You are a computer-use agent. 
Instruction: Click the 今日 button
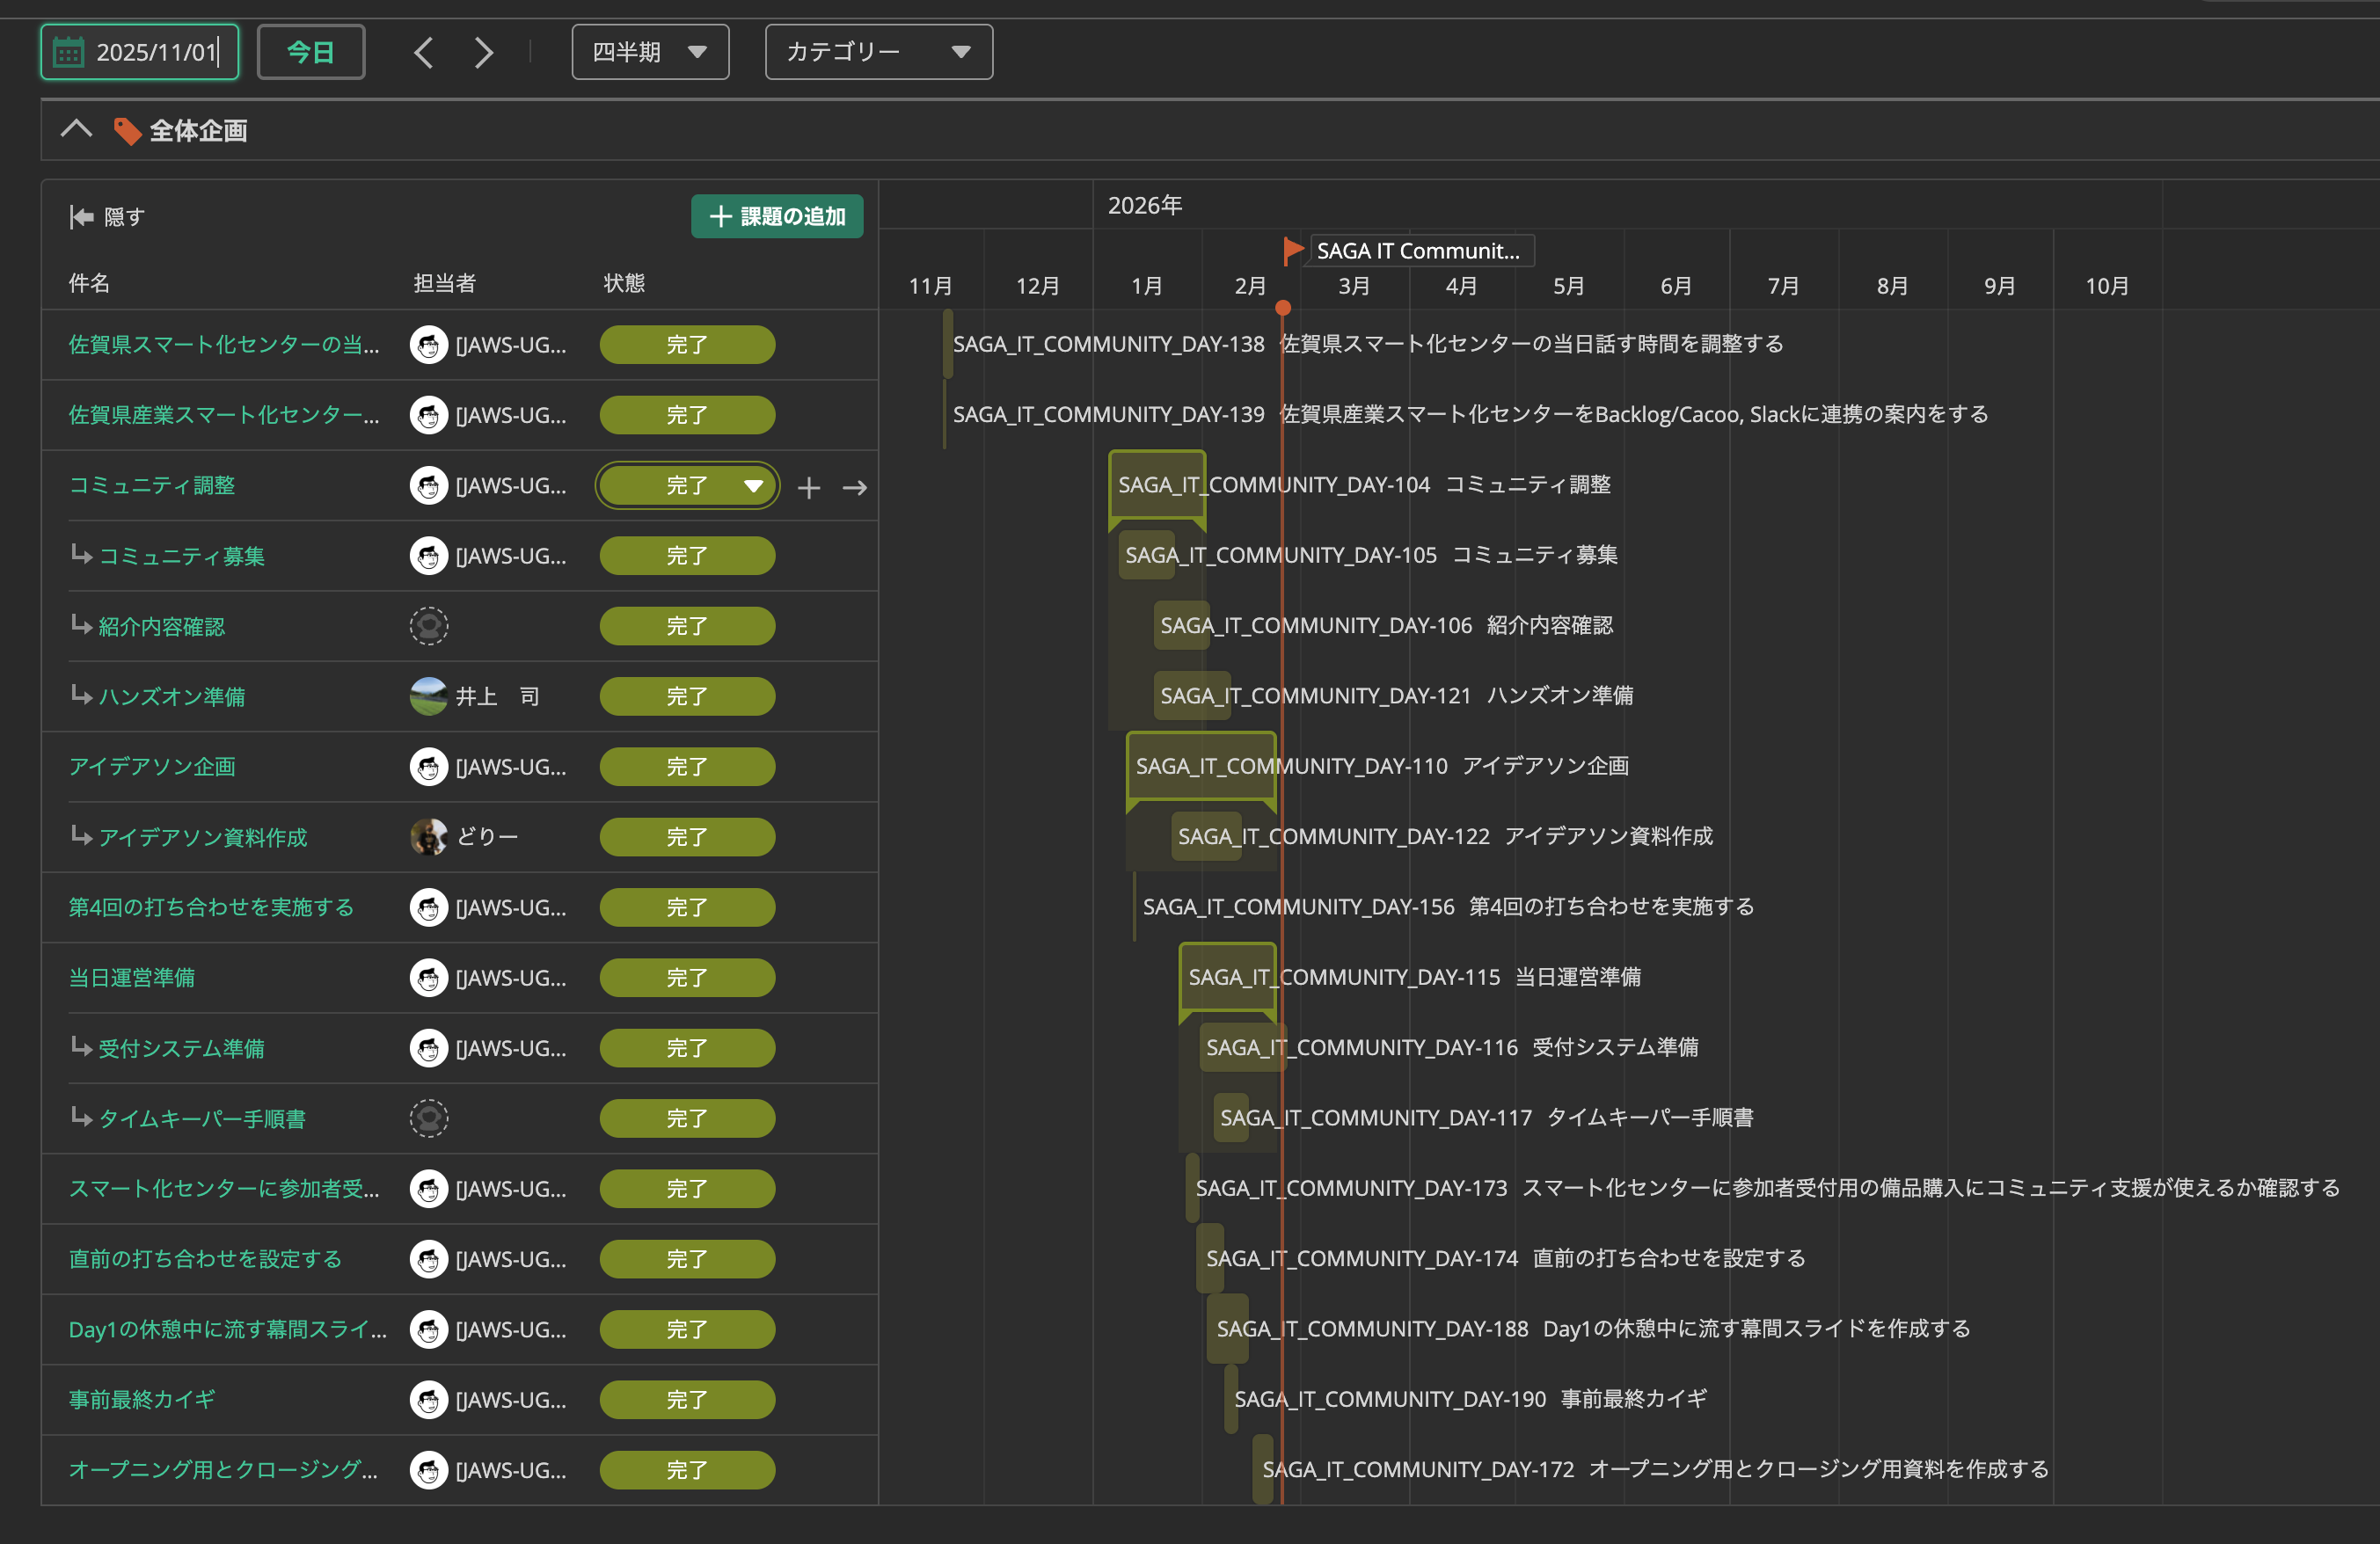pos(311,52)
